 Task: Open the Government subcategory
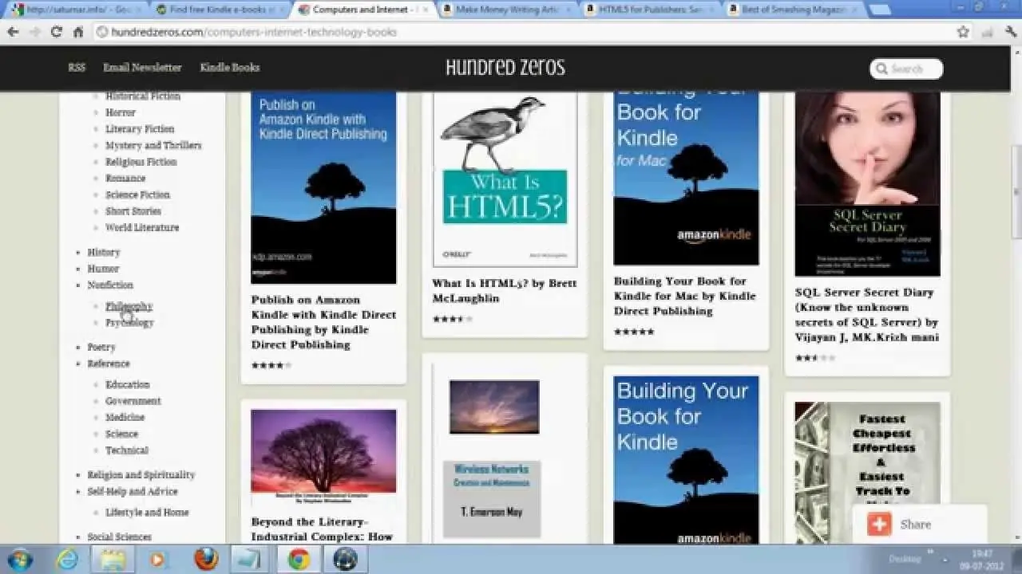(x=133, y=401)
